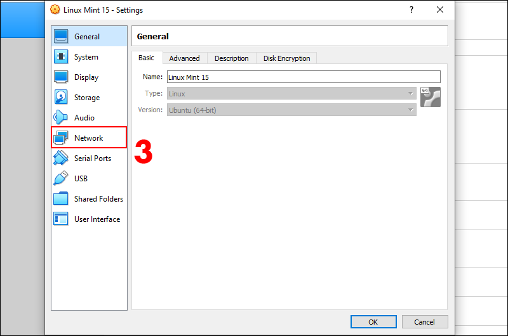
Task: Click the Name field containing Linux Mint 15
Action: [x=304, y=77]
